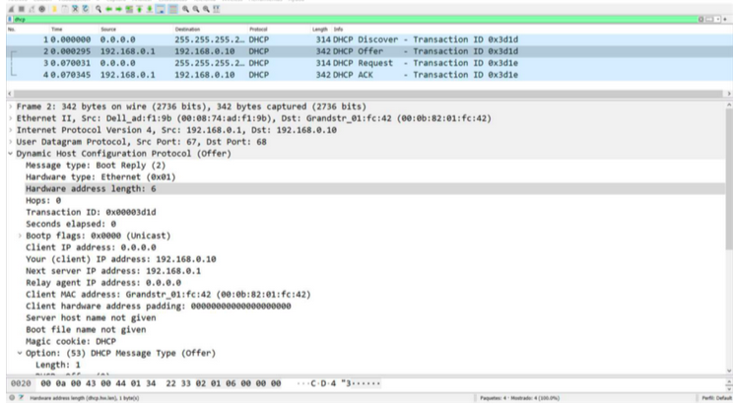Click capture file properties status icon
Viewport: 733px width, 407px height.
tap(21, 398)
